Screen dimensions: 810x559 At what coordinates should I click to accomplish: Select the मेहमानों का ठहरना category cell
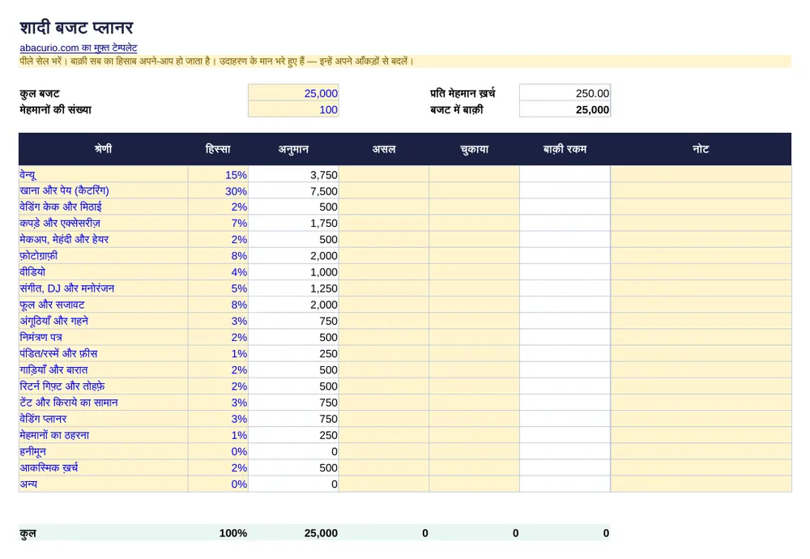[104, 435]
